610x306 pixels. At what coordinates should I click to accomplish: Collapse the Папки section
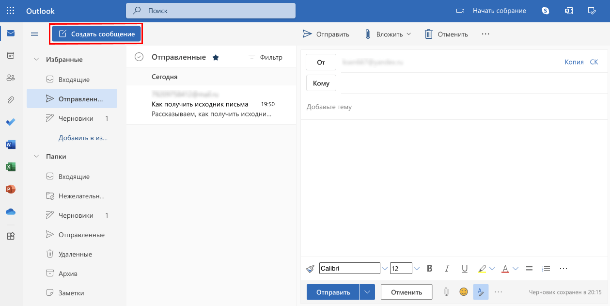point(36,156)
